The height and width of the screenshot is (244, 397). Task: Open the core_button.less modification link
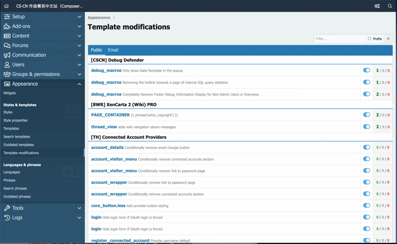[108, 206]
